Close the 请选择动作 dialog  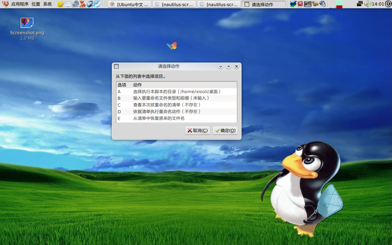tap(236, 67)
